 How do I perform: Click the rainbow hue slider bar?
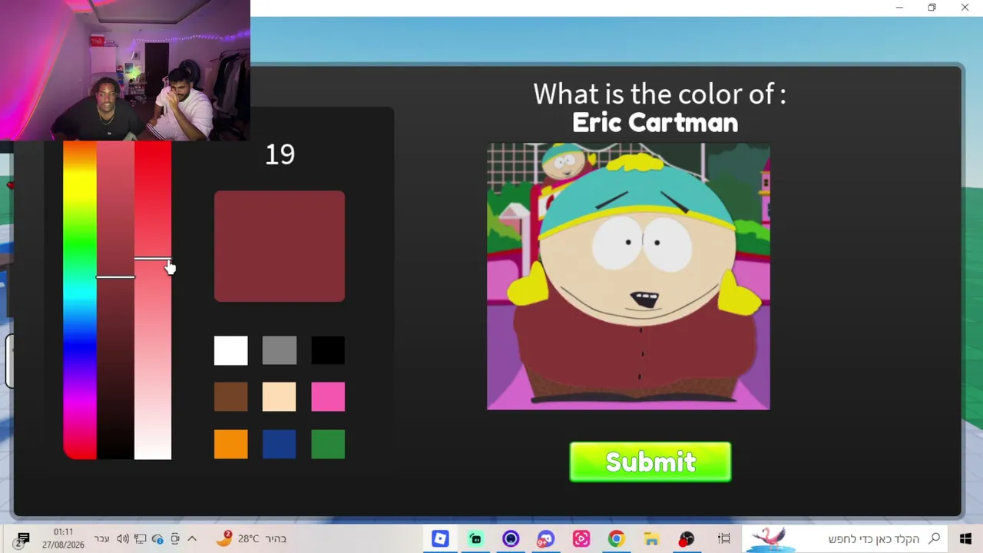pyautogui.click(x=80, y=300)
